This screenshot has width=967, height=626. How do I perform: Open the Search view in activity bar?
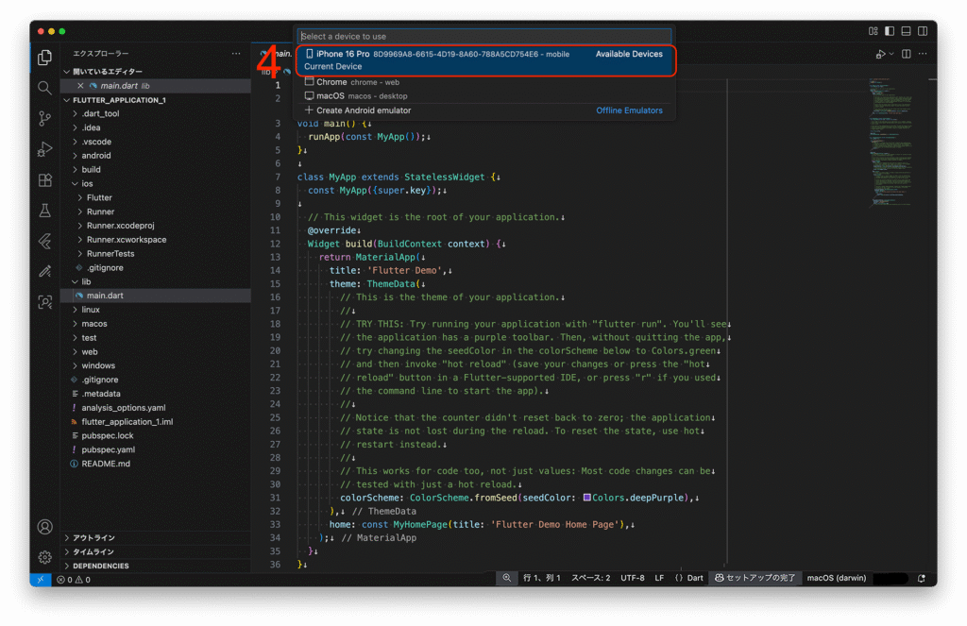(44, 88)
